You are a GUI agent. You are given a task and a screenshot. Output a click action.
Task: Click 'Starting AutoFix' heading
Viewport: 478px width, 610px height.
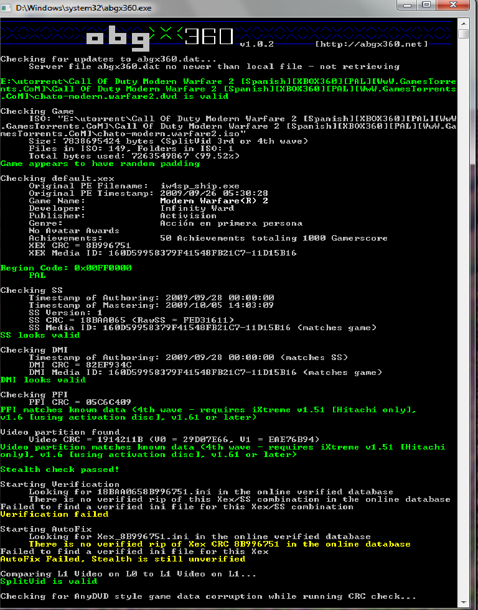point(46,529)
